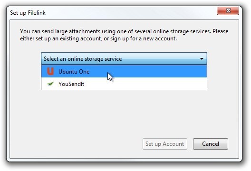Click the disabled Set up Account button

coord(165,144)
